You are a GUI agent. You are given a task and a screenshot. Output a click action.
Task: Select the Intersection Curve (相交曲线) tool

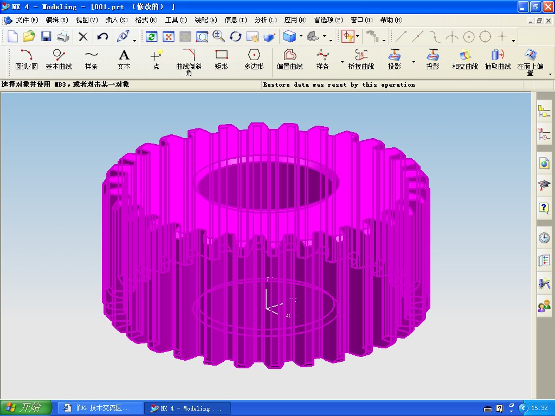tap(465, 60)
